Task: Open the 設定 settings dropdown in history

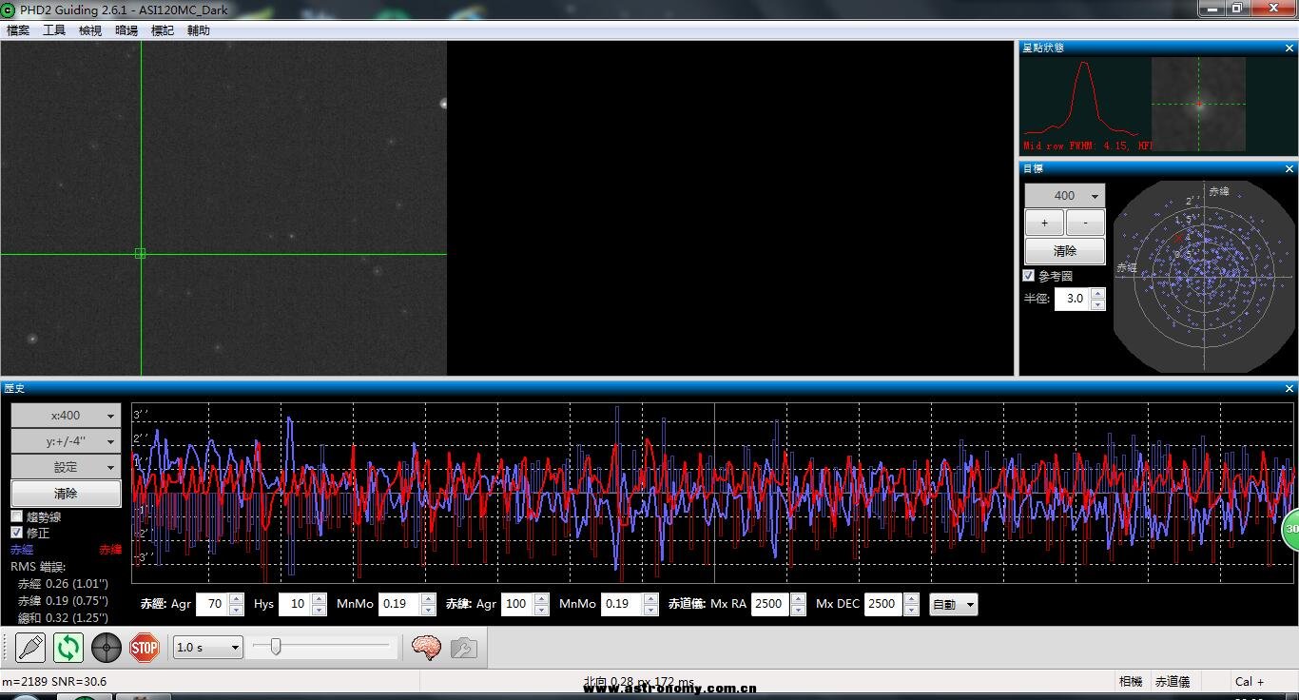Action: (66, 467)
